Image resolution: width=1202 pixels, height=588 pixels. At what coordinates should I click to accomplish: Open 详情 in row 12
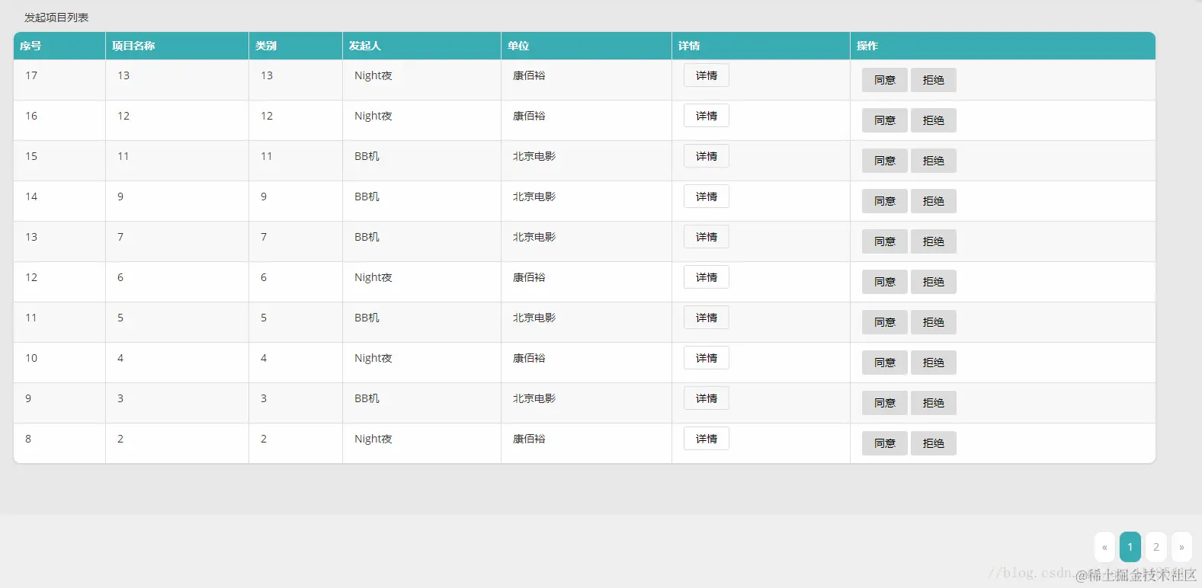(x=706, y=277)
